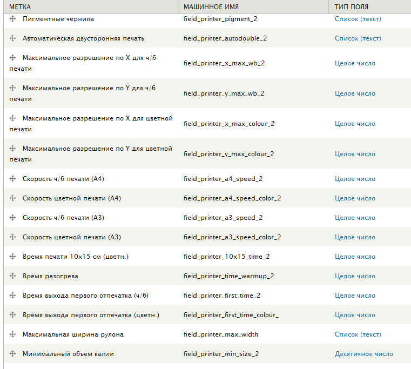Image resolution: width=411 pixels, height=369 pixels.
Task: Click the Метка column header
Action: coord(20,6)
